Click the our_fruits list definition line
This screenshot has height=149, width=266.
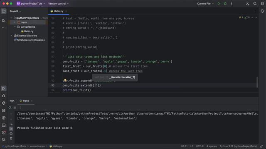point(117,62)
